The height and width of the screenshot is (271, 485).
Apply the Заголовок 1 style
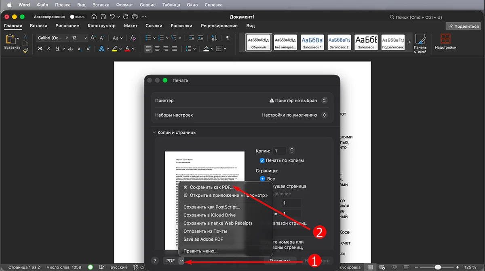312,42
